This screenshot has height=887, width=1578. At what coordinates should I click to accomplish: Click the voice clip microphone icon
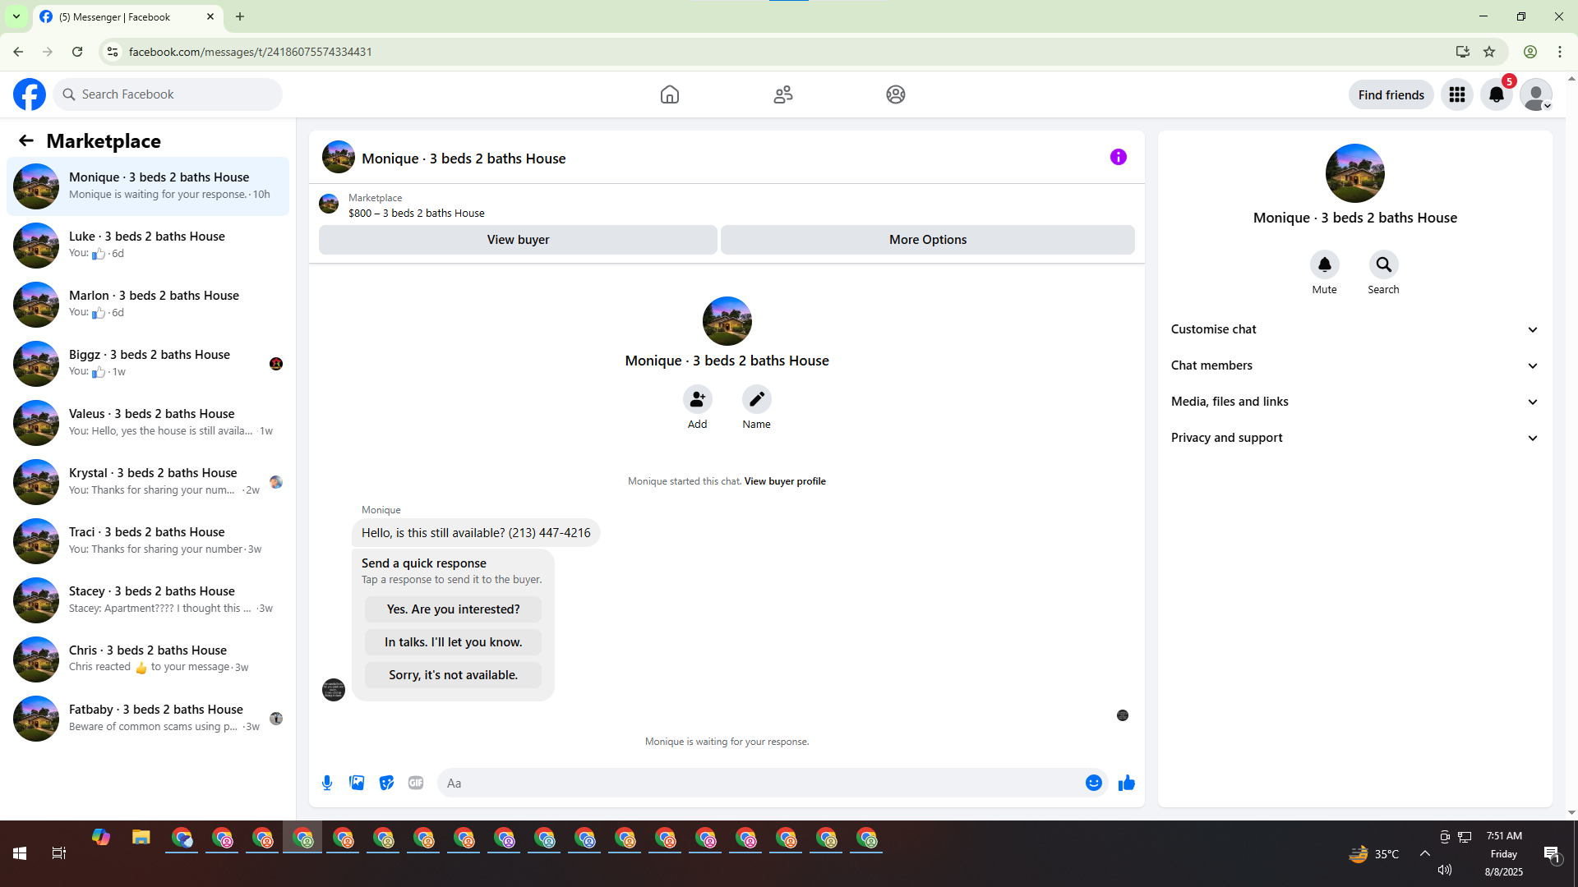point(327,783)
